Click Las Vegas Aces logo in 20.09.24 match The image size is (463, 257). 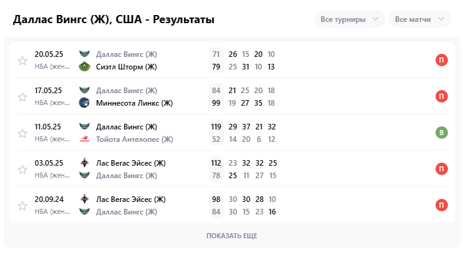pos(84,199)
